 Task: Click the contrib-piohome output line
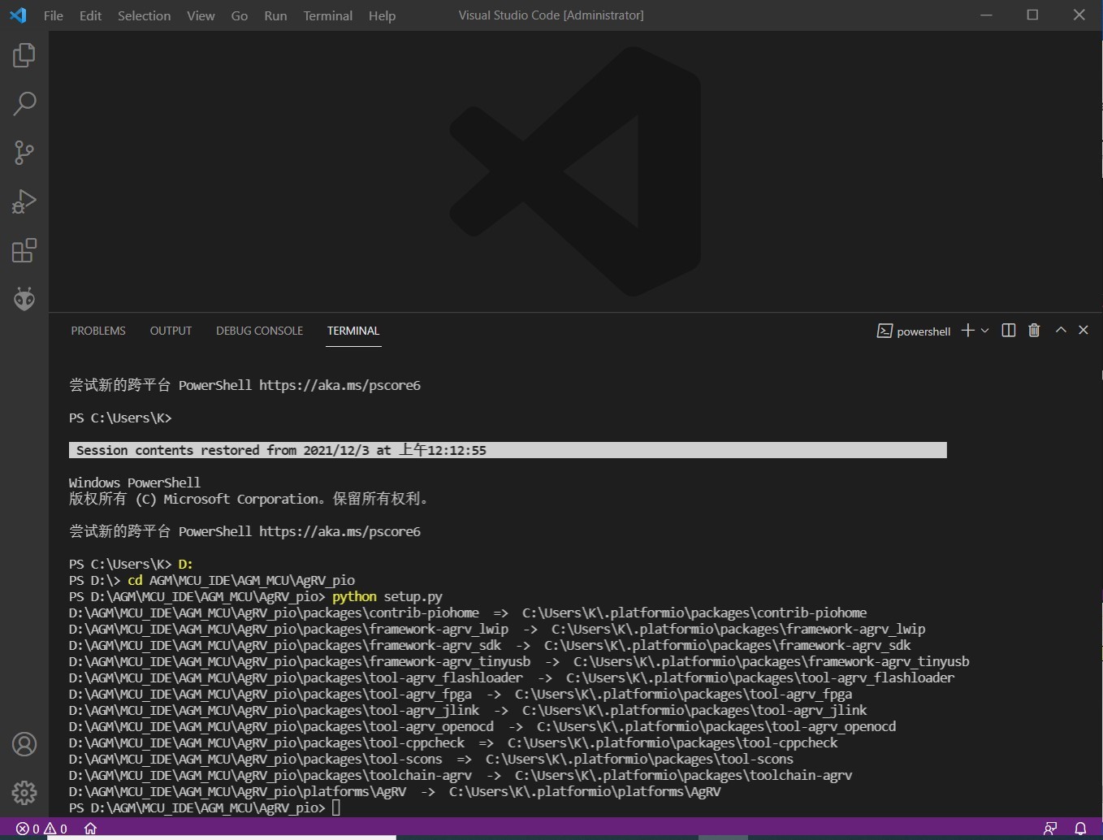[468, 613]
